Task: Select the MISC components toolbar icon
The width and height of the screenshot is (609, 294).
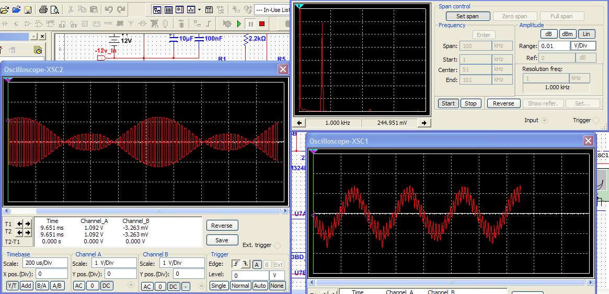Action: [108, 23]
